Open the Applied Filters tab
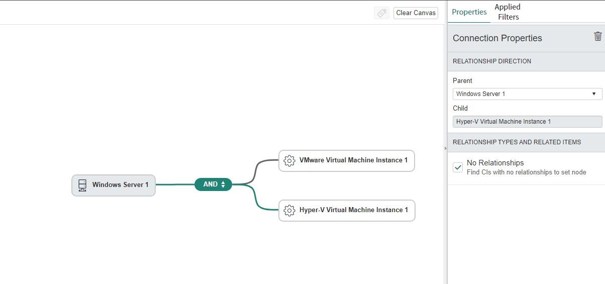The image size is (605, 284). point(508,12)
